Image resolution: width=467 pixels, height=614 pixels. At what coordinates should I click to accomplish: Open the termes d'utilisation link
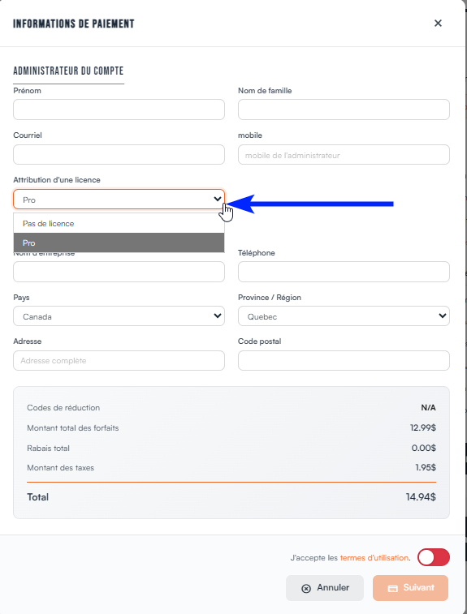(x=374, y=557)
